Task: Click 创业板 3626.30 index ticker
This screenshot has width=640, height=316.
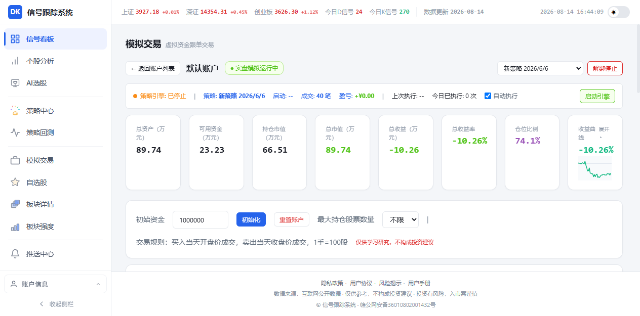Action: click(286, 12)
